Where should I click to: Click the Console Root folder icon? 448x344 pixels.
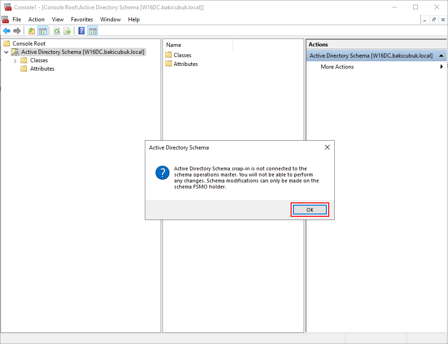tap(6, 44)
